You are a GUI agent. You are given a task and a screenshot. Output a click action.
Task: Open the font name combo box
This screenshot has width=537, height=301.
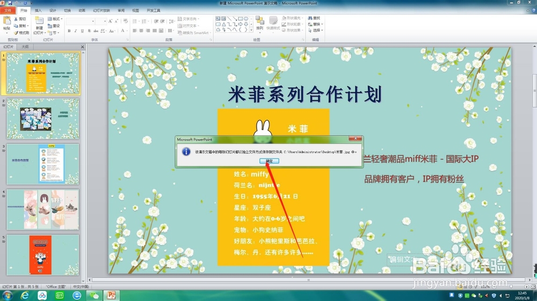point(81,21)
